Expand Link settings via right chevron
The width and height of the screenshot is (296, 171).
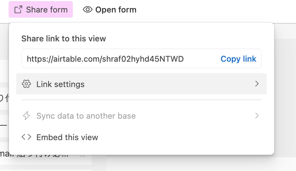pyautogui.click(x=257, y=84)
